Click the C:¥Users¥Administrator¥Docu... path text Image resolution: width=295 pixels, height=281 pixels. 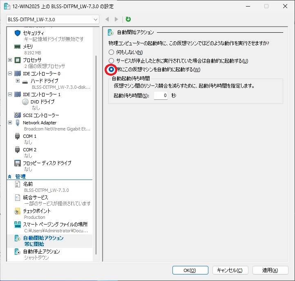point(56,231)
